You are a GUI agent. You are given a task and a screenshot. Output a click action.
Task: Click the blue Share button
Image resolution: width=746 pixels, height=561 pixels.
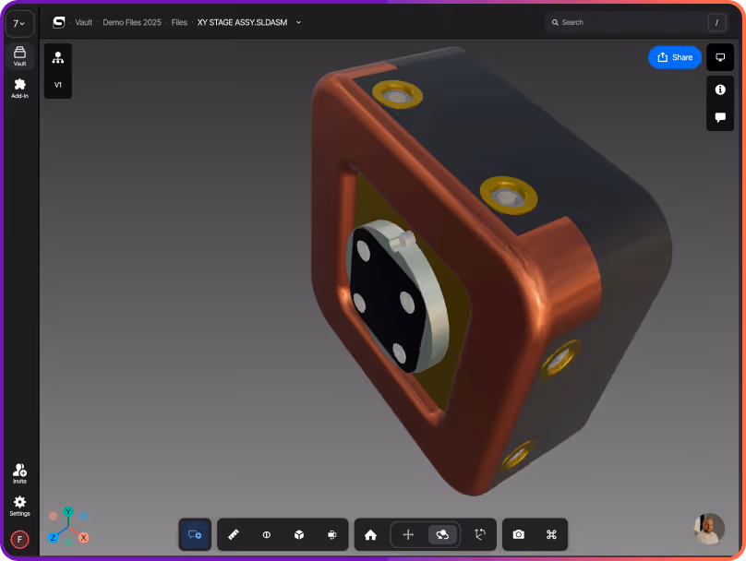click(675, 57)
